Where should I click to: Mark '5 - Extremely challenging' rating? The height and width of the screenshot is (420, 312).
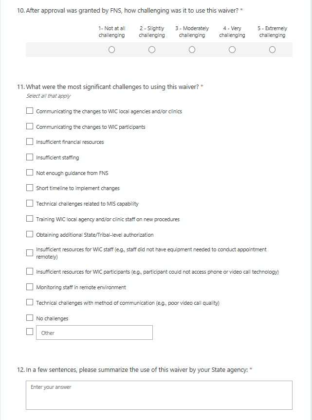tap(272, 50)
